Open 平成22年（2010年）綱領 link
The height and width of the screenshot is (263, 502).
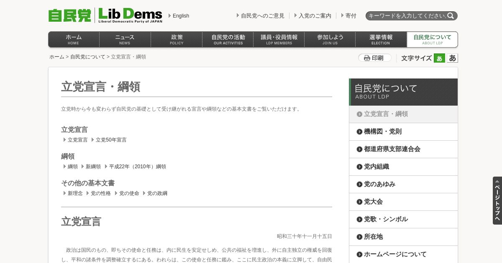(137, 167)
